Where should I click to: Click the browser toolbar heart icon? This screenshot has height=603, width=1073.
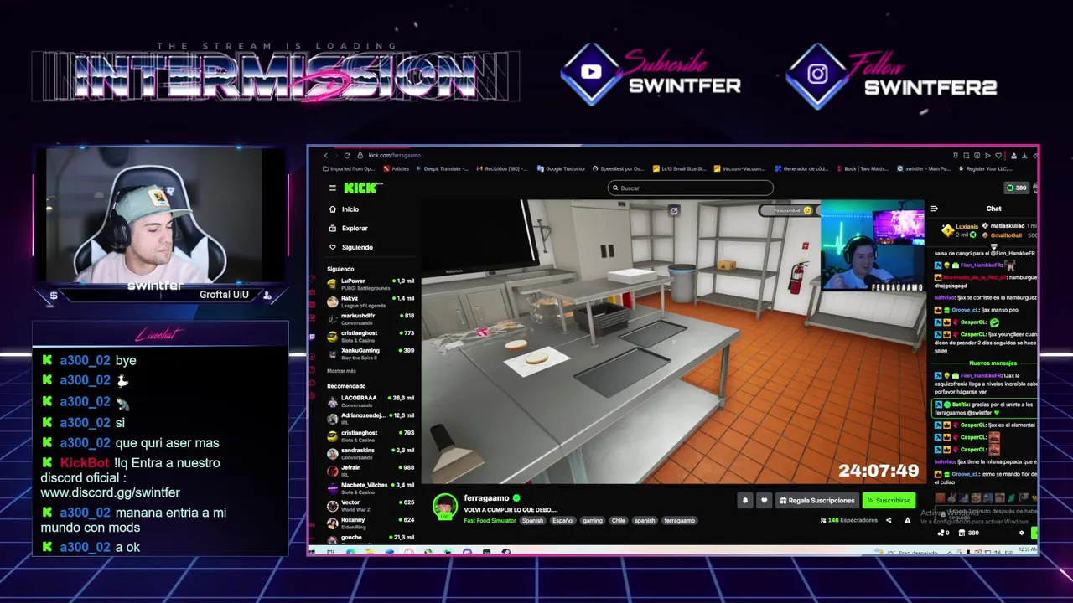998,155
